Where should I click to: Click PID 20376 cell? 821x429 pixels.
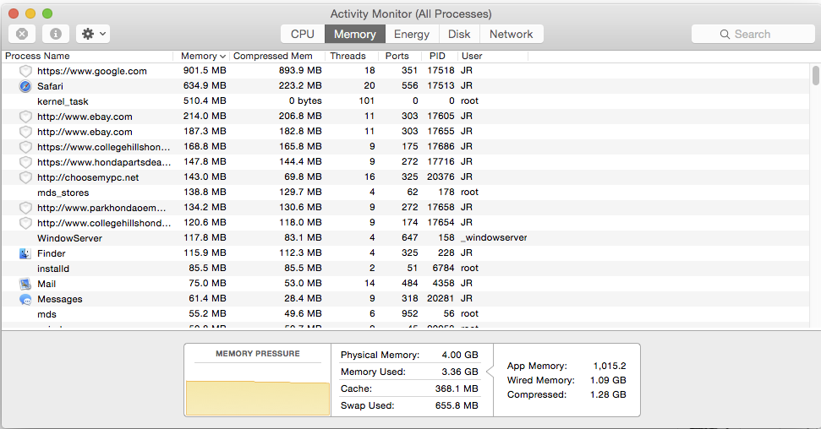pos(441,176)
